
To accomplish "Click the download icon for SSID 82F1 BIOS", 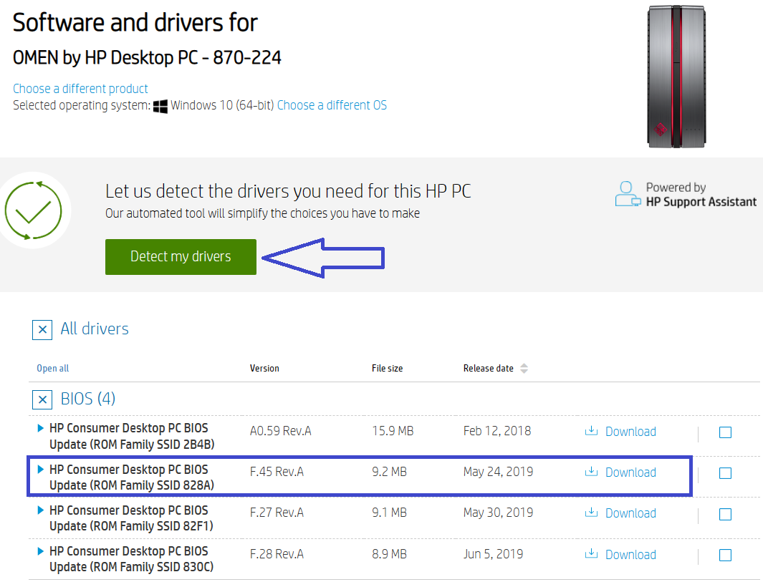I will [x=591, y=513].
